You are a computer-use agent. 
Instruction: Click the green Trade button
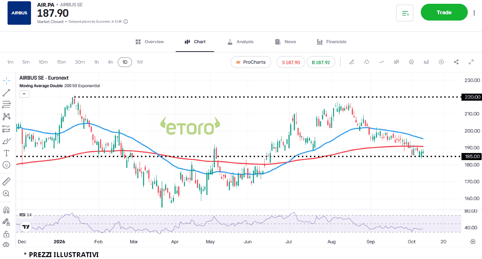(x=444, y=12)
